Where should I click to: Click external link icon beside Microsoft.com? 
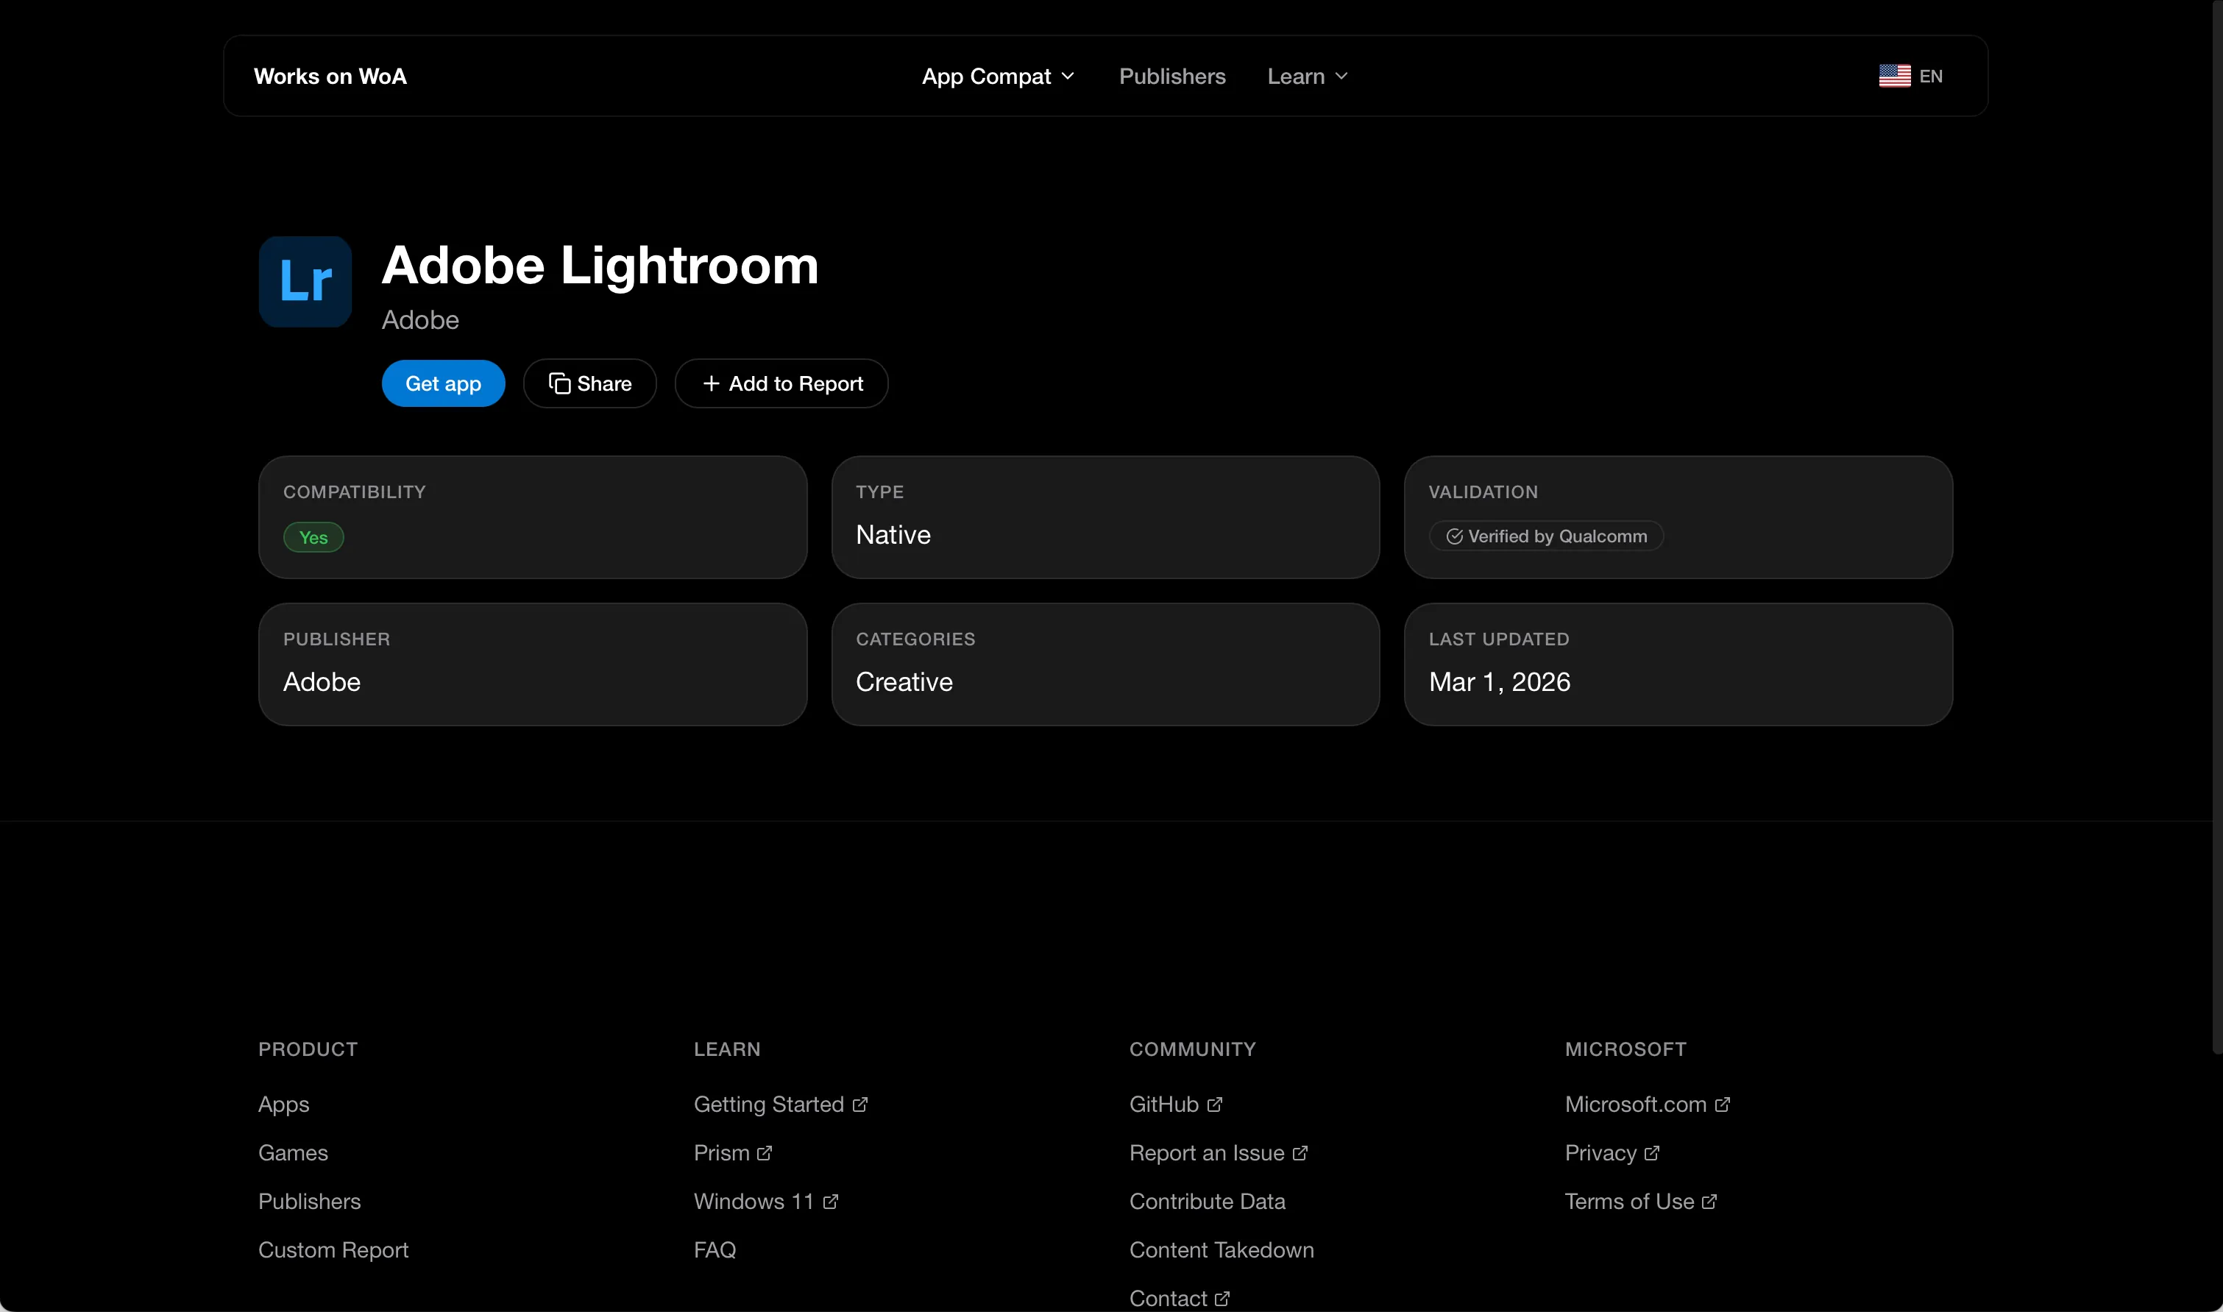pyautogui.click(x=1722, y=1105)
